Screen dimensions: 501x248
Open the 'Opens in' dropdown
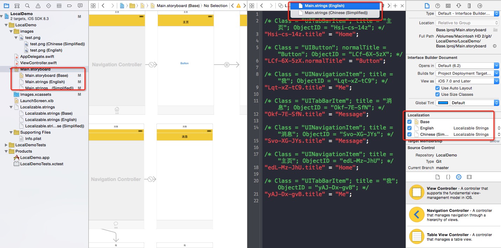click(x=467, y=66)
